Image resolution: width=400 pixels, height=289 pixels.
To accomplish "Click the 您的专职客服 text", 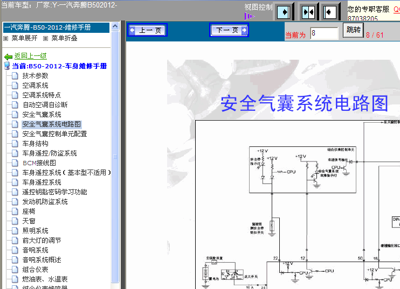I will coord(368,9).
